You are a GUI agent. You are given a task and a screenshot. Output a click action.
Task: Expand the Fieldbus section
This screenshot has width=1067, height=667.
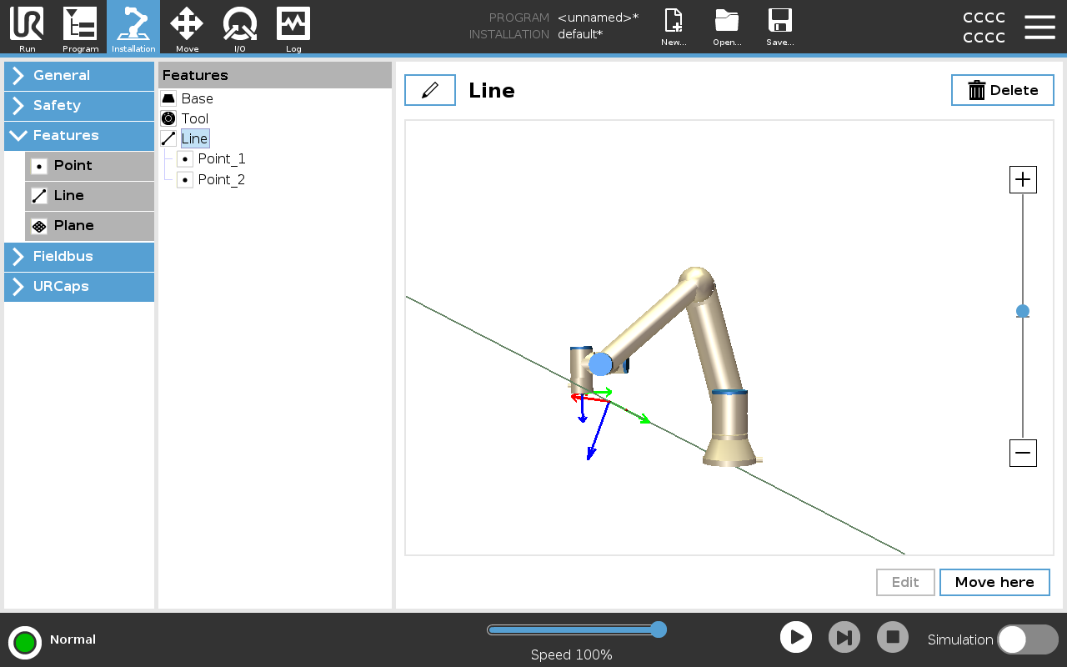point(79,256)
